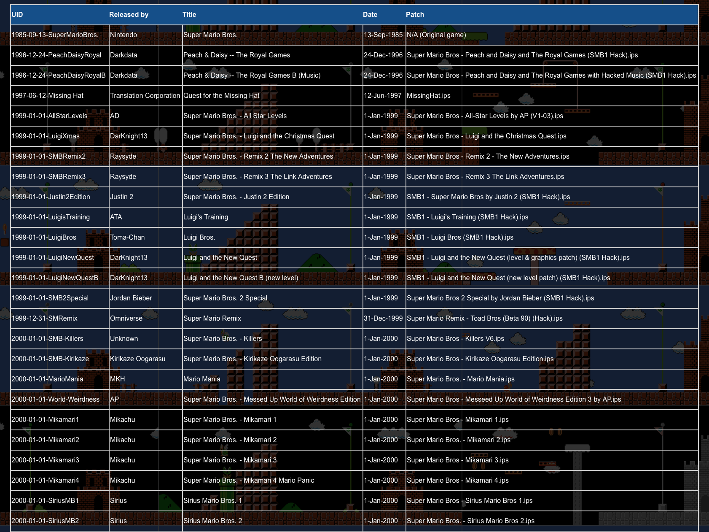Click the MissingHat.ips patch cell
This screenshot has height=532, width=709.
552,96
